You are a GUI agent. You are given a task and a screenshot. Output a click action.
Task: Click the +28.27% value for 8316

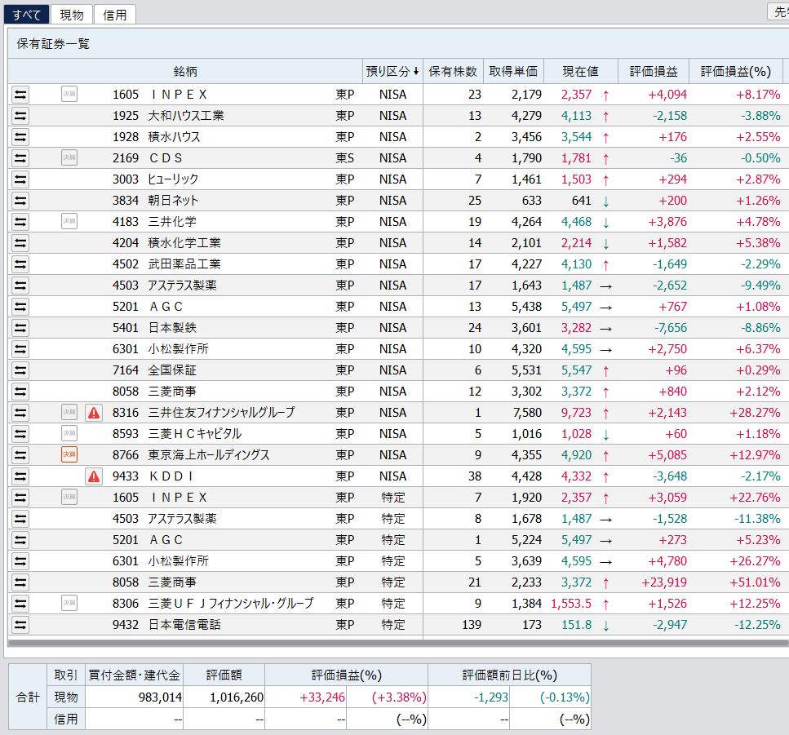pyautogui.click(x=756, y=413)
